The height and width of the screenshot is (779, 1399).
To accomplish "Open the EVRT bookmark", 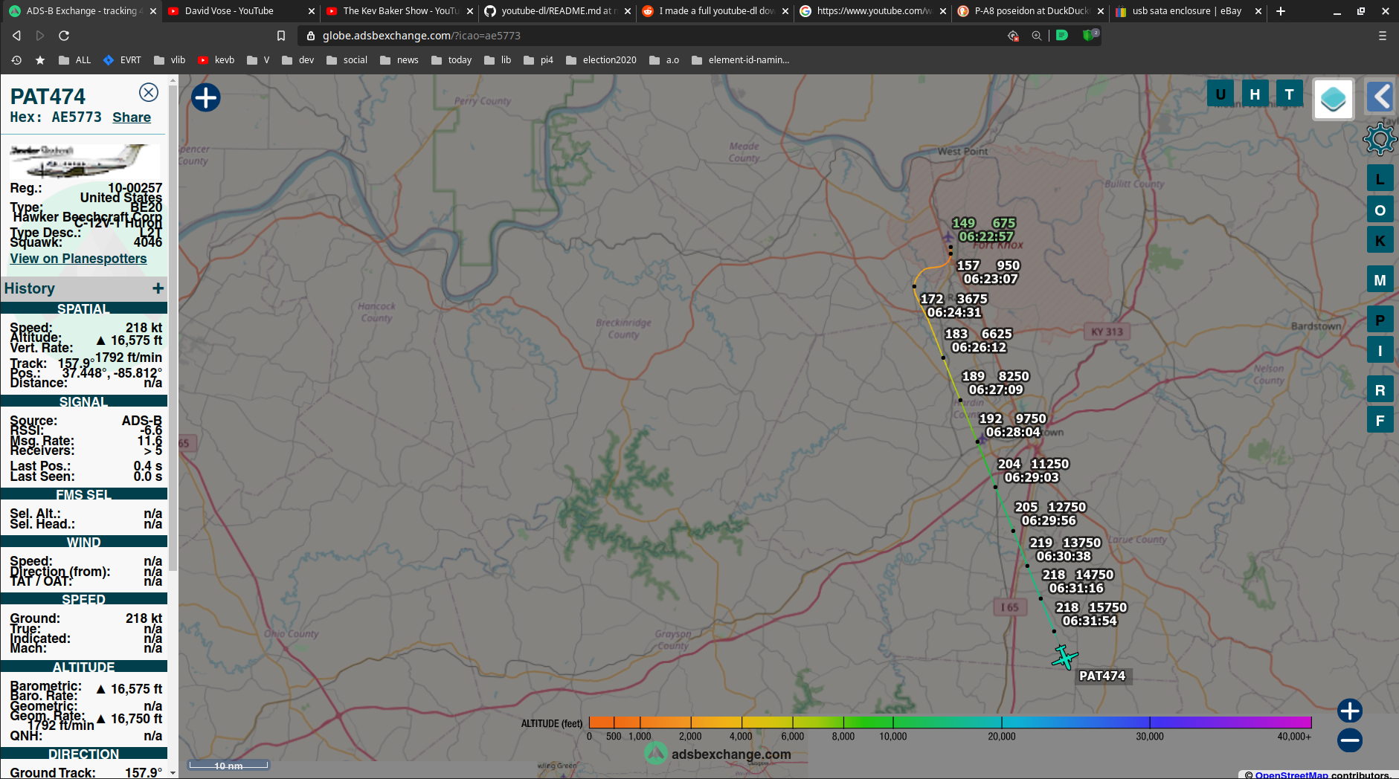I will coord(122,60).
